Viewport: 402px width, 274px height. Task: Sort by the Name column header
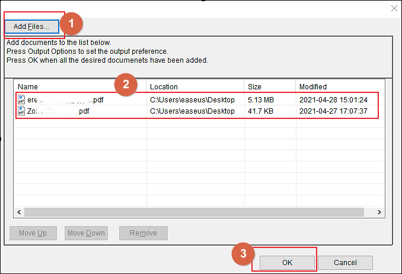click(80, 87)
